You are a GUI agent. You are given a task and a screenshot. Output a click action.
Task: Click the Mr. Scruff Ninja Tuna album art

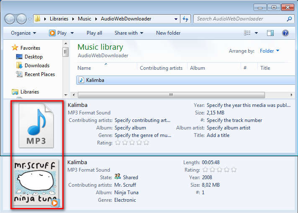tap(36, 183)
